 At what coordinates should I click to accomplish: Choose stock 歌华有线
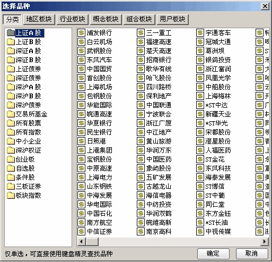[x=159, y=69]
